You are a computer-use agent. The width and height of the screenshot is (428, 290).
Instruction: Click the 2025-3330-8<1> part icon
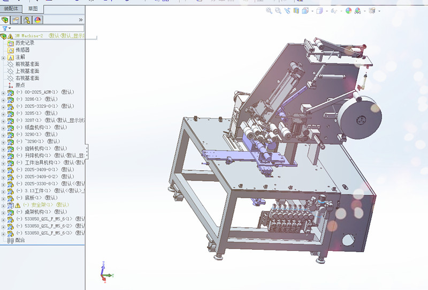coord(10,184)
